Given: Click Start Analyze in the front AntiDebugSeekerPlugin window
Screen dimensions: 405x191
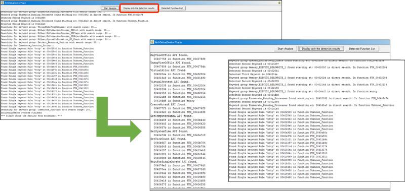Looking at the screenshot, I should [x=285, y=49].
